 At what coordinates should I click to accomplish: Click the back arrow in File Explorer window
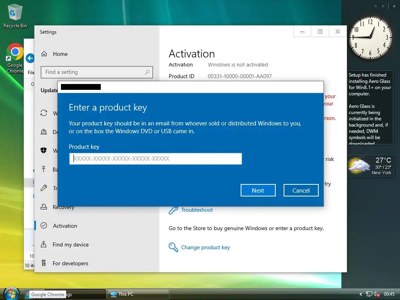[x=30, y=59]
